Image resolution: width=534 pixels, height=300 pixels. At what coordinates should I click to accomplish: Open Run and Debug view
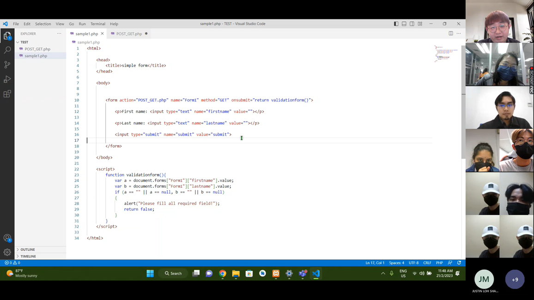(7, 79)
